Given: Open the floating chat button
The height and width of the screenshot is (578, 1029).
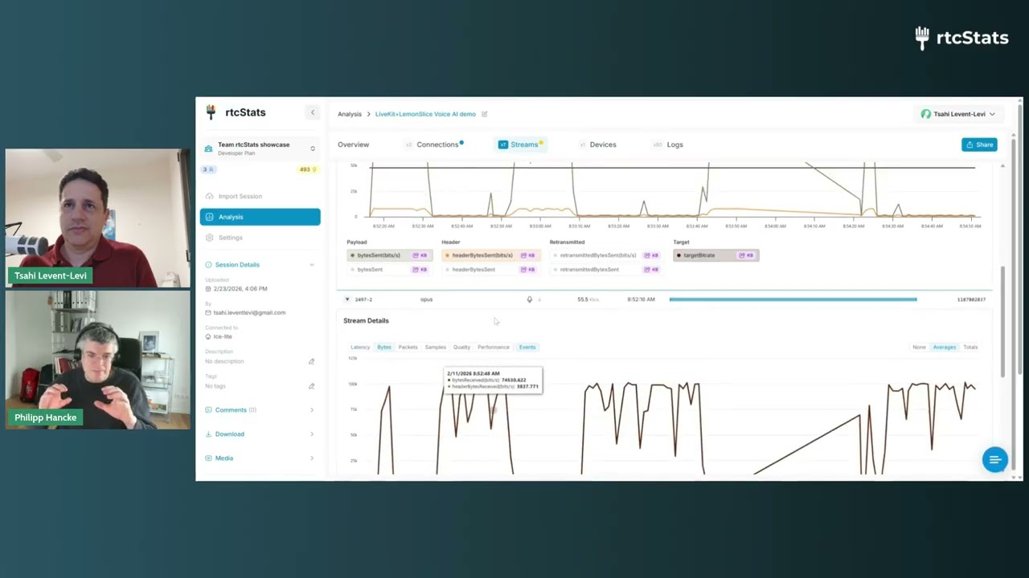Looking at the screenshot, I should pos(994,459).
